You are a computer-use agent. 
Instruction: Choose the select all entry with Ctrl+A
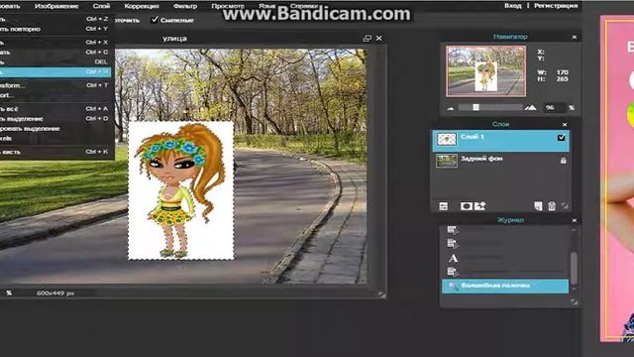point(55,109)
